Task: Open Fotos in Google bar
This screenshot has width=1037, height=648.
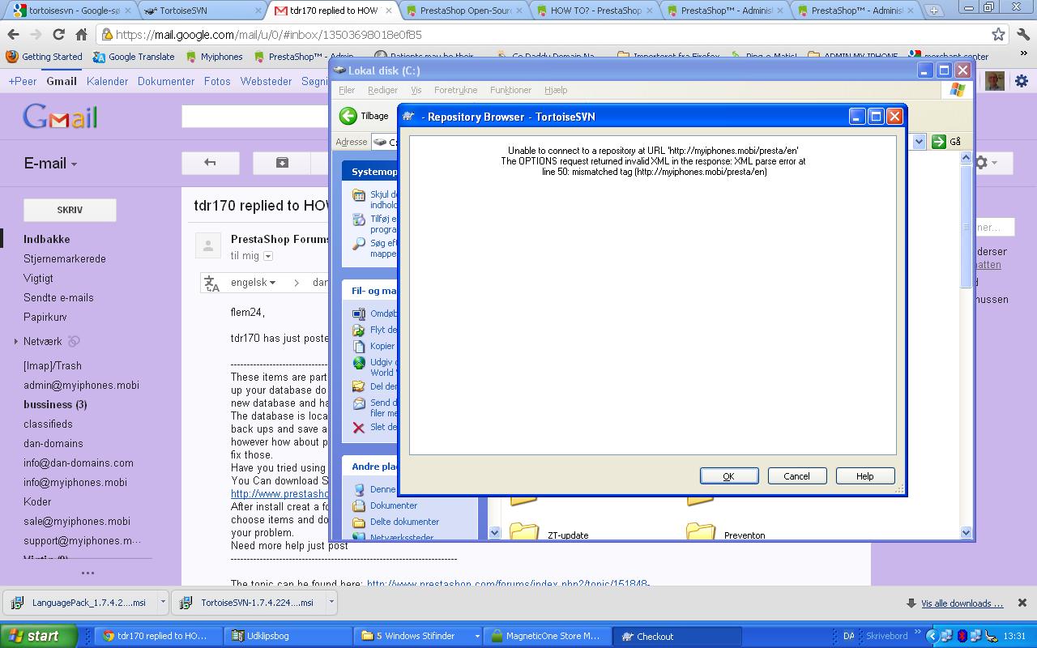Action: [x=217, y=81]
